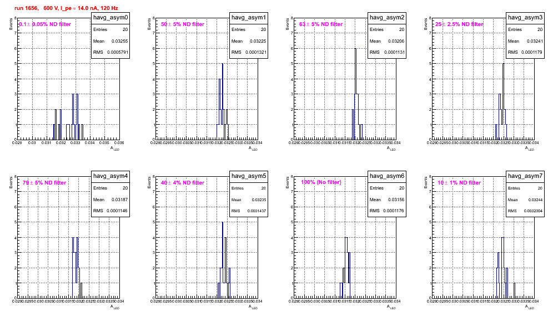This screenshot has height=317, width=553.
Task: Select the havg_asym2 histogram title
Action: click(387, 18)
